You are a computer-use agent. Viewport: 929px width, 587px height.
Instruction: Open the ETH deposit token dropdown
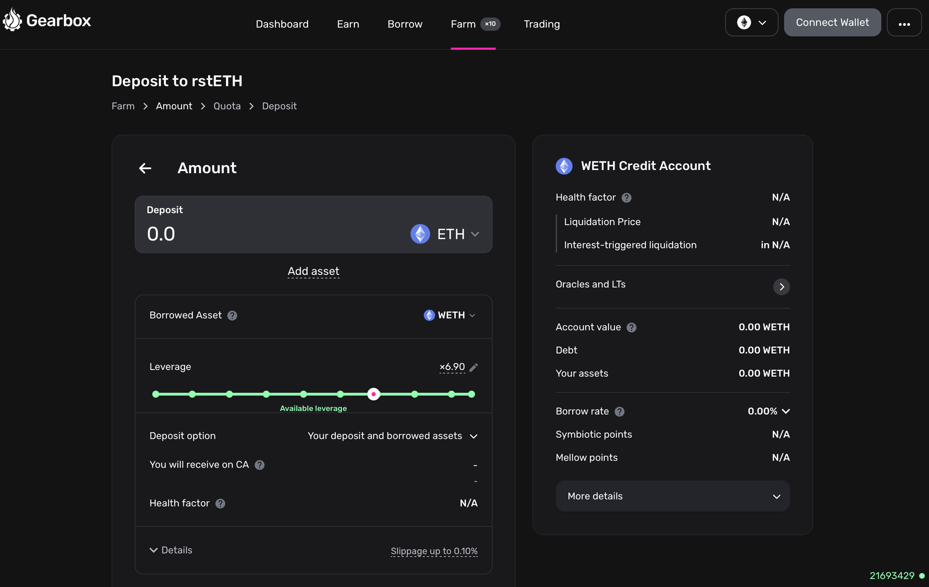[x=445, y=234]
